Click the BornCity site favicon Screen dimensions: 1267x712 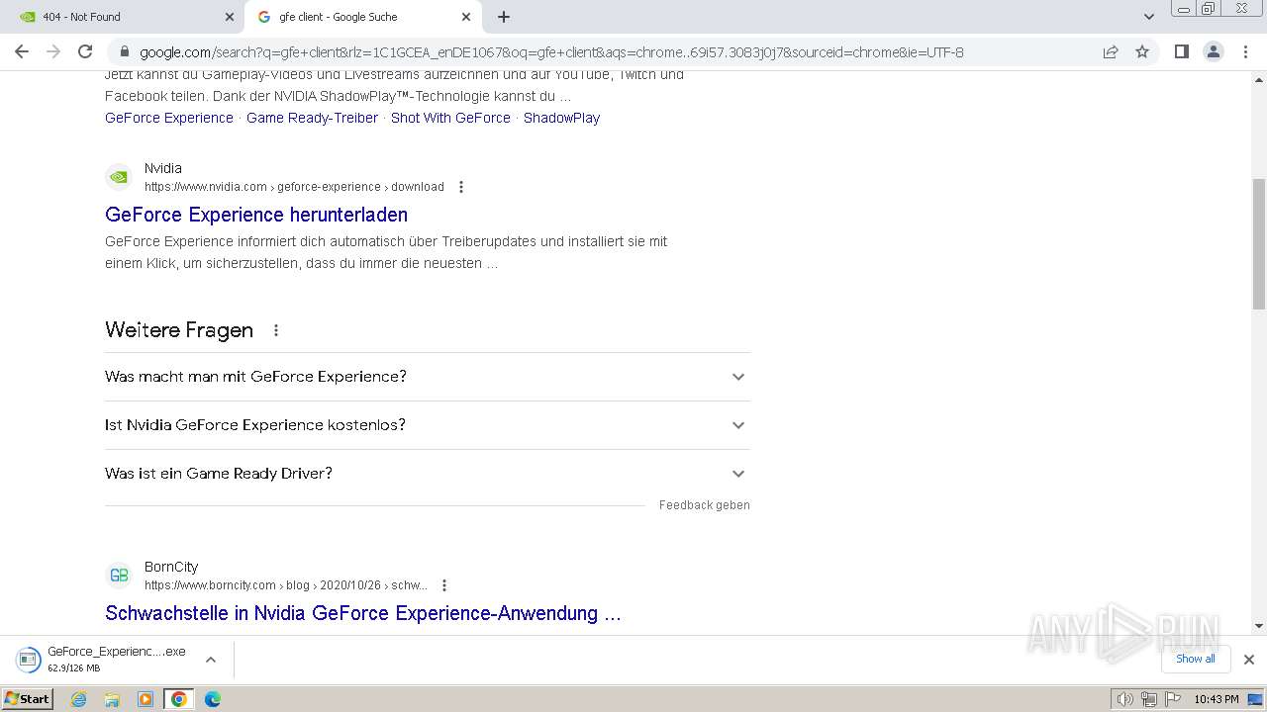[119, 576]
